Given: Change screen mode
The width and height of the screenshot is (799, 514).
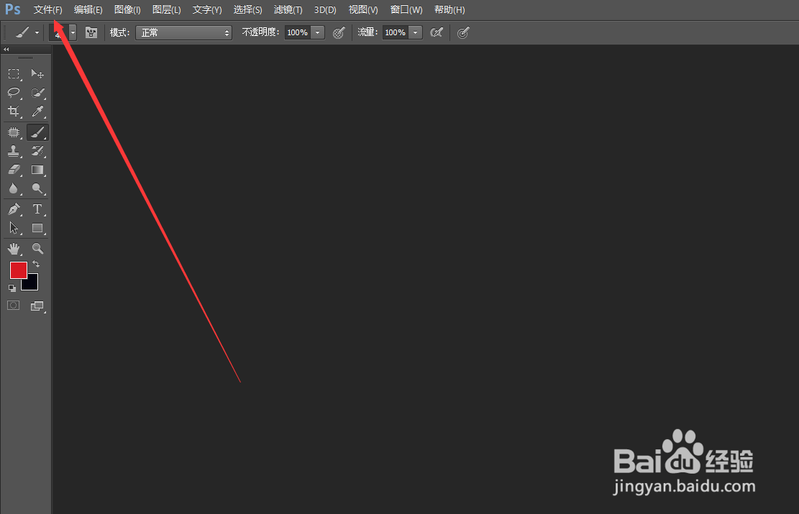Looking at the screenshot, I should click(x=37, y=306).
